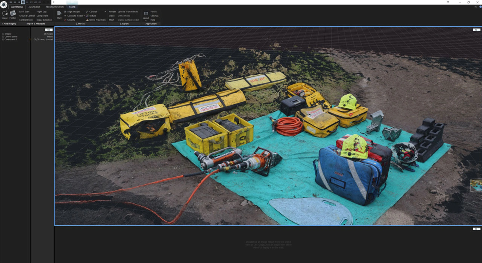Toggle the 2D view label badge
This screenshot has height=263, width=482.
tap(476, 229)
